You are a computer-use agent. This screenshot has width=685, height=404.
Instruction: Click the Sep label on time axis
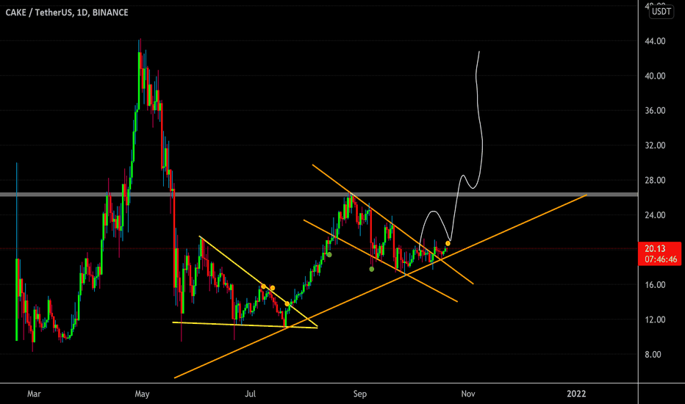[x=359, y=394]
